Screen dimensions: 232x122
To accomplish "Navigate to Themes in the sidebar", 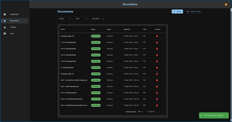I will coord(15,27).
